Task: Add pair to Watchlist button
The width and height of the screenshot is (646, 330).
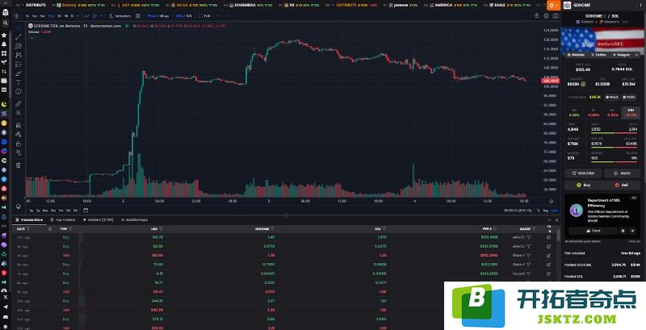Action: (582, 173)
